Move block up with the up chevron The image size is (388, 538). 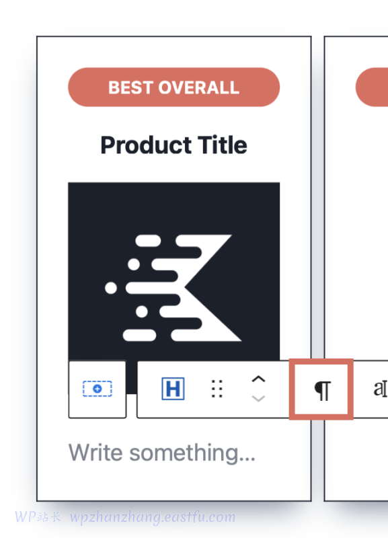click(258, 379)
